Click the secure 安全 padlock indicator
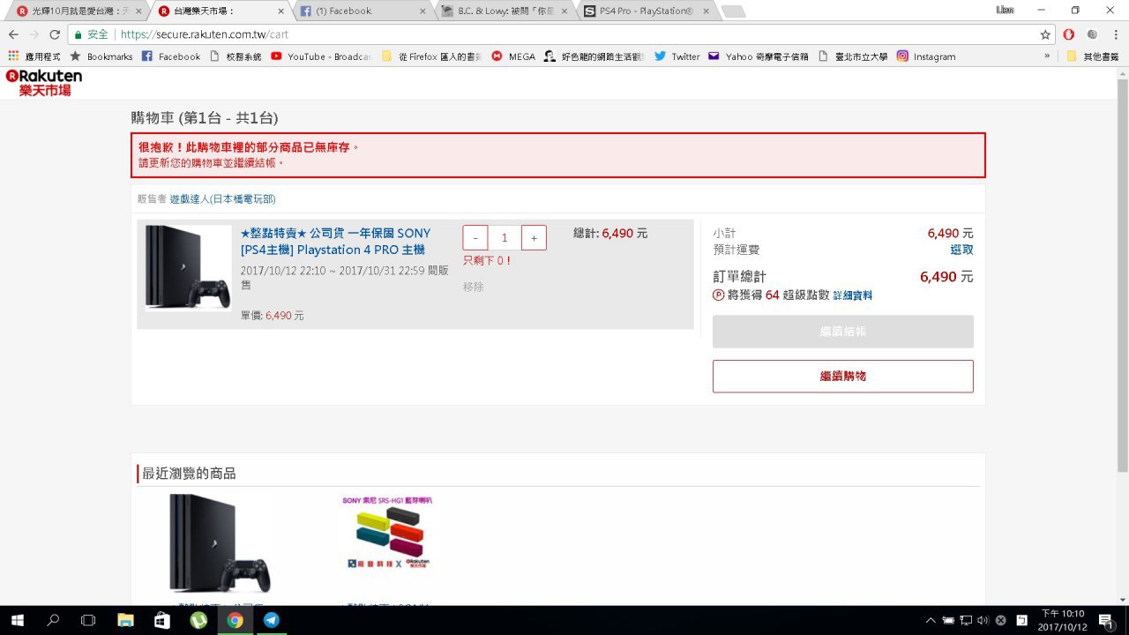The image size is (1129, 635). tap(90, 34)
